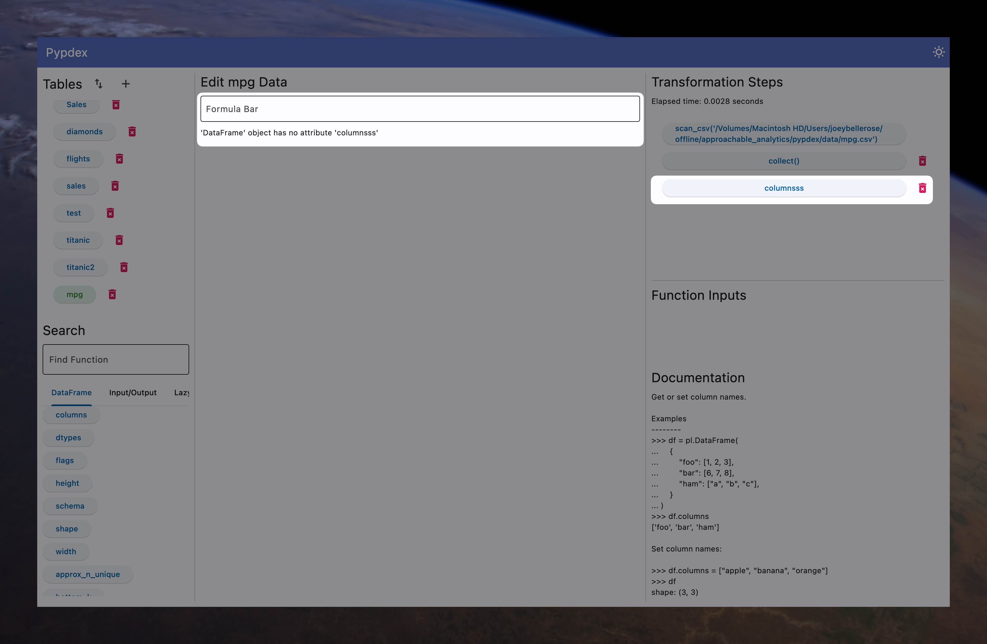Click the dtypes function chip
This screenshot has width=987, height=644.
[68, 438]
